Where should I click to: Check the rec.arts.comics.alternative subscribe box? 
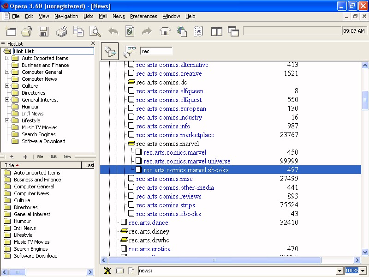point(131,65)
